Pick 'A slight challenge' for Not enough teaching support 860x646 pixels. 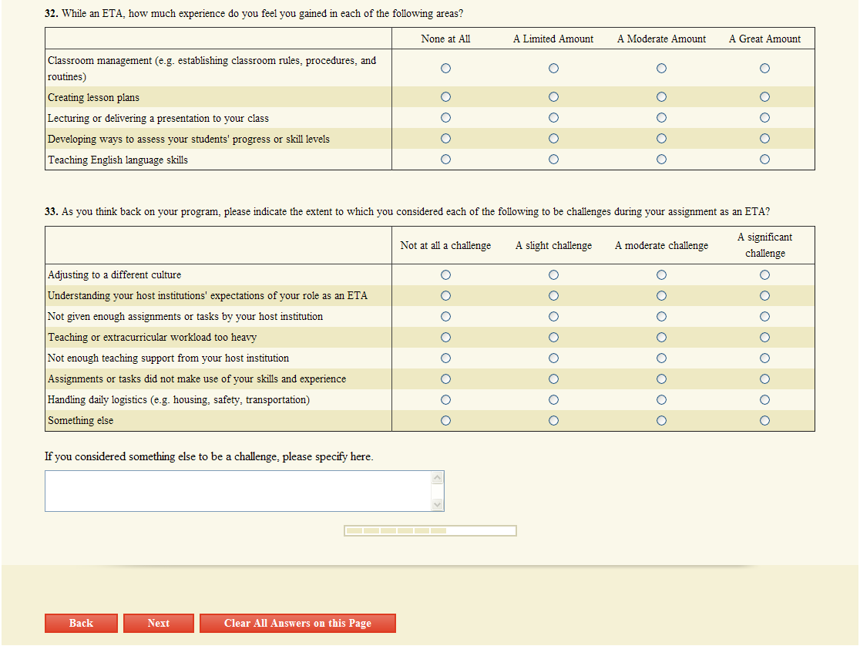point(553,358)
